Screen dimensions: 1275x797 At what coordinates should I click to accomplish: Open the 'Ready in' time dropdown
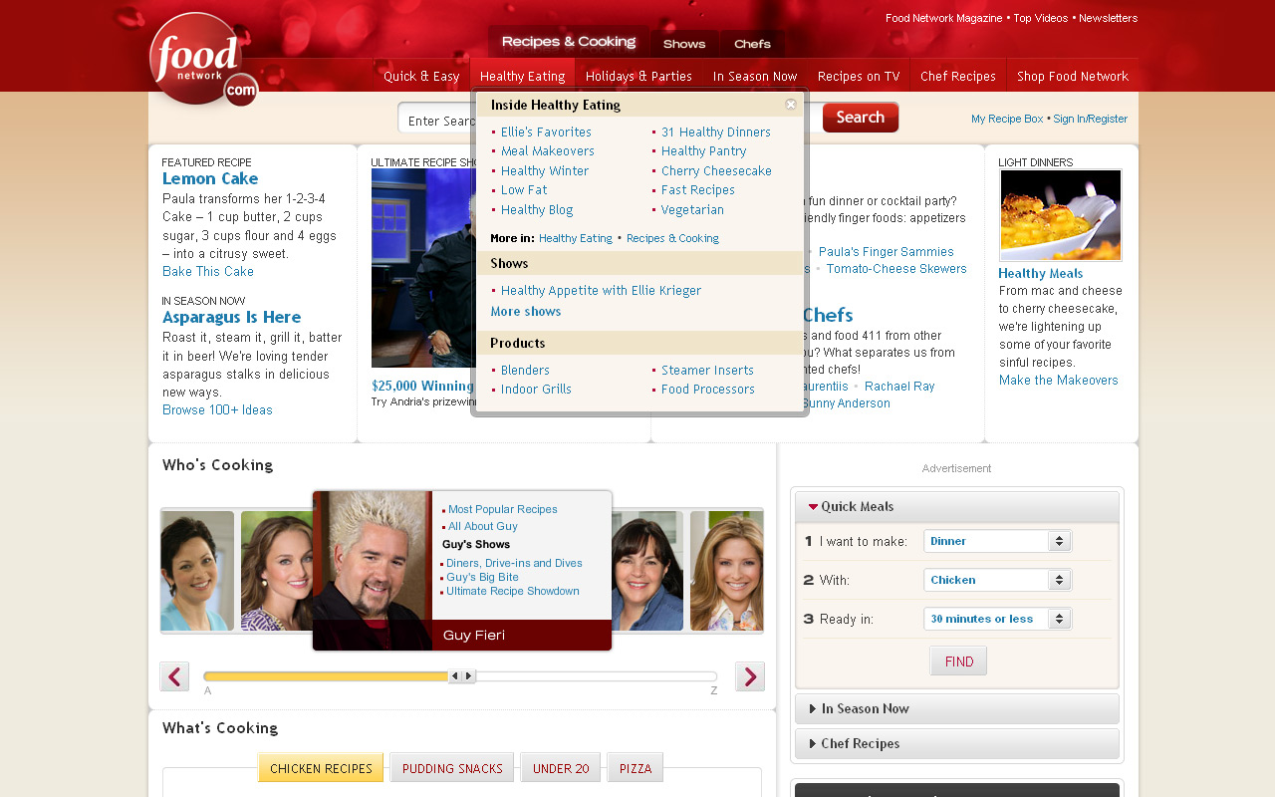click(x=997, y=619)
